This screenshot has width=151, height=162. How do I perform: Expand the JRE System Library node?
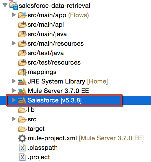pyautogui.click(x=14, y=81)
